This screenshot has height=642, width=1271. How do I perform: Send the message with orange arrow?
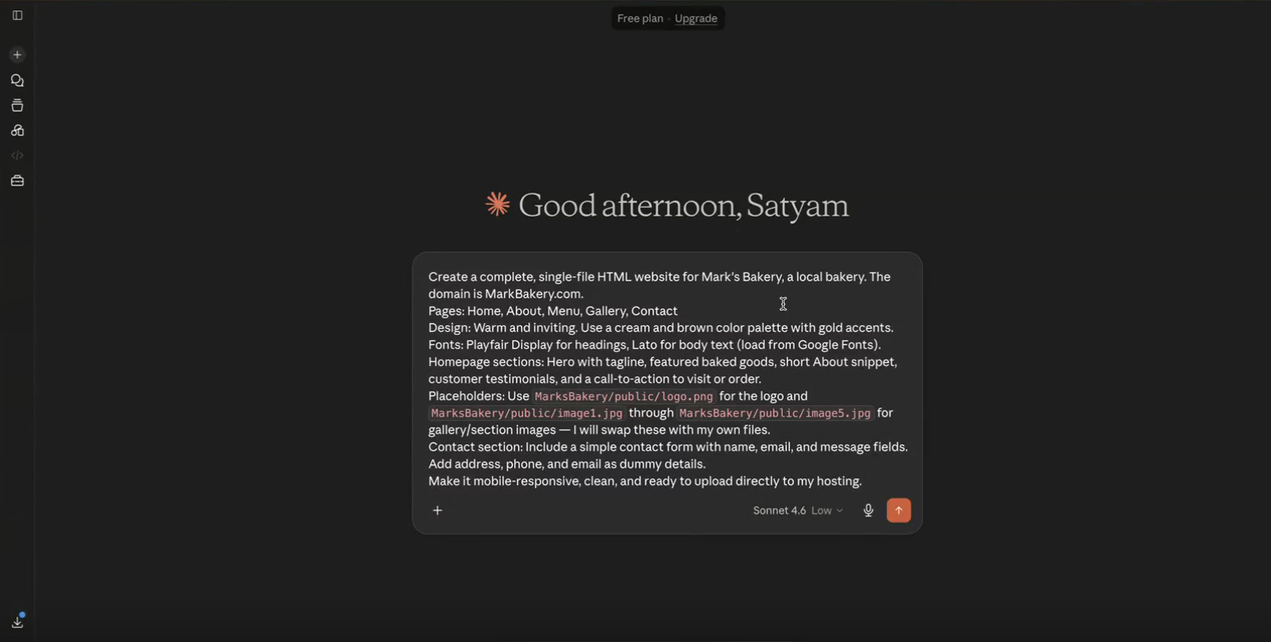[x=899, y=510]
